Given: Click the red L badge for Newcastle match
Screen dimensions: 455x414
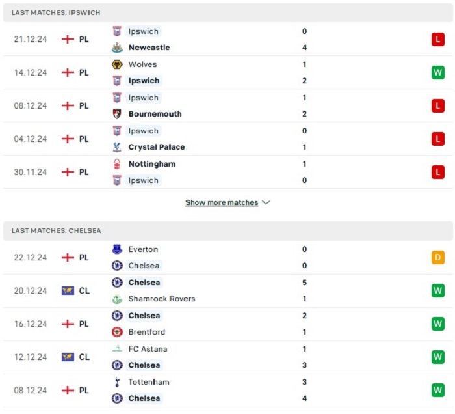Looking at the screenshot, I should point(438,39).
